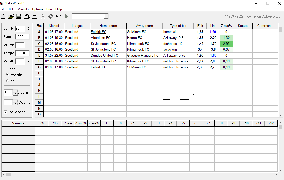This screenshot has height=180, width=284.
Task: Click the Print toolbar icon
Action: 27,16
